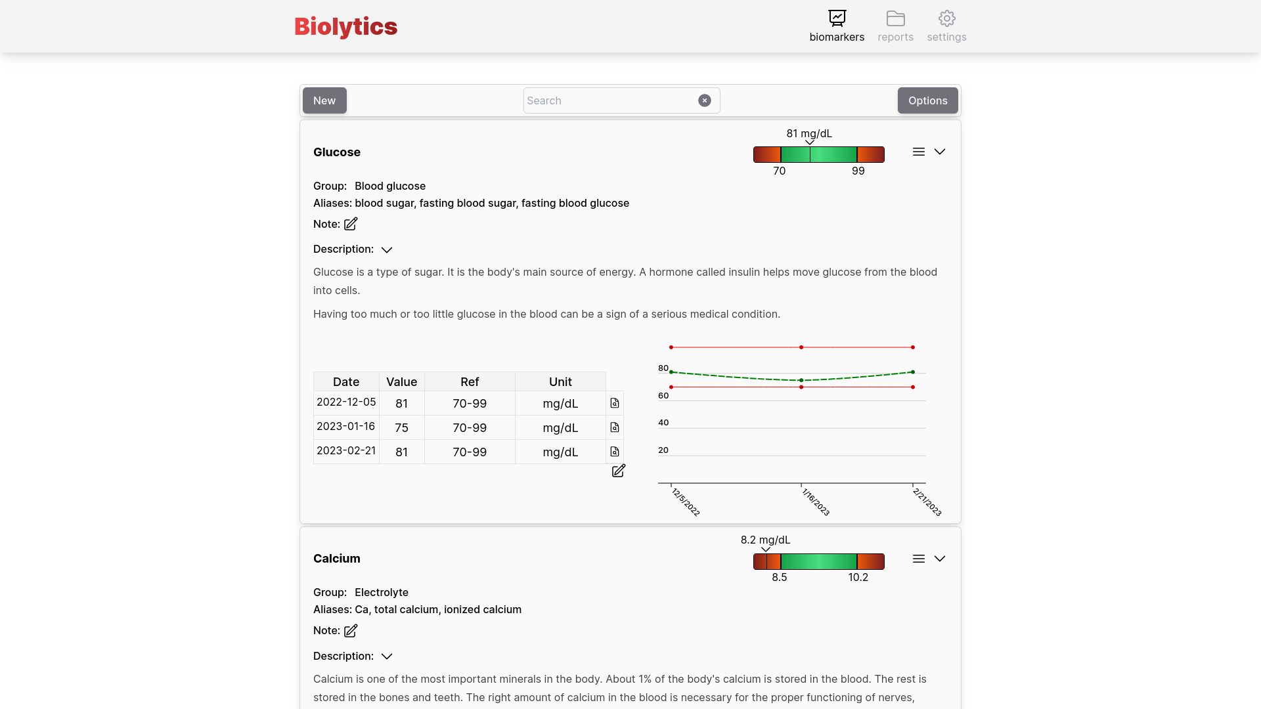Screen dimensions: 1261x709
Task: Click the 81 mg/dL reading above Glucose bar
Action: 809,133
